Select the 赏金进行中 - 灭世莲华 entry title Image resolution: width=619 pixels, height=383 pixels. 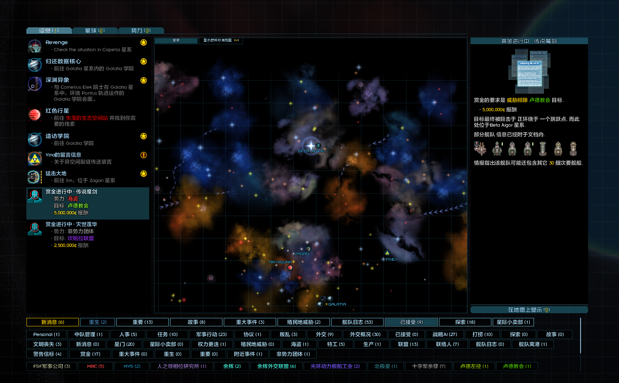coord(71,224)
